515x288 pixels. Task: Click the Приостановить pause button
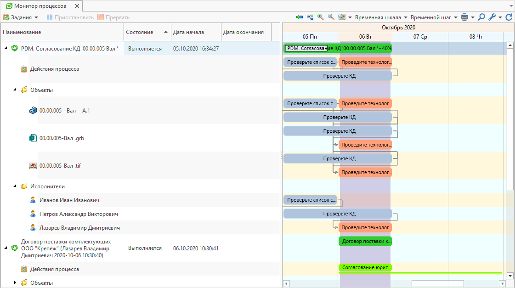(70, 17)
